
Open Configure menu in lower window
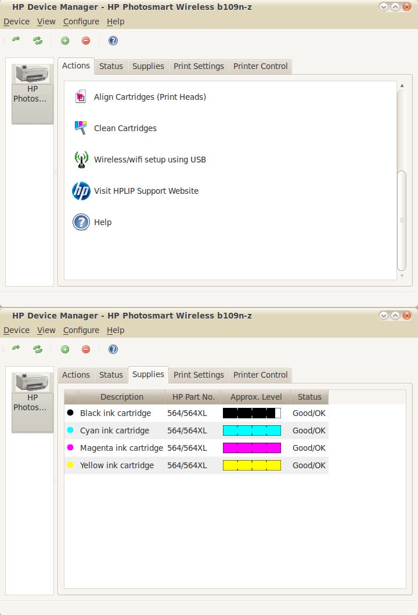[x=81, y=330]
